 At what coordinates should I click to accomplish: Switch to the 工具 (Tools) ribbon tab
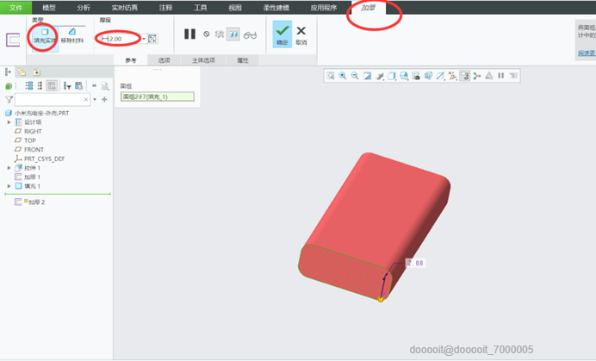click(201, 8)
